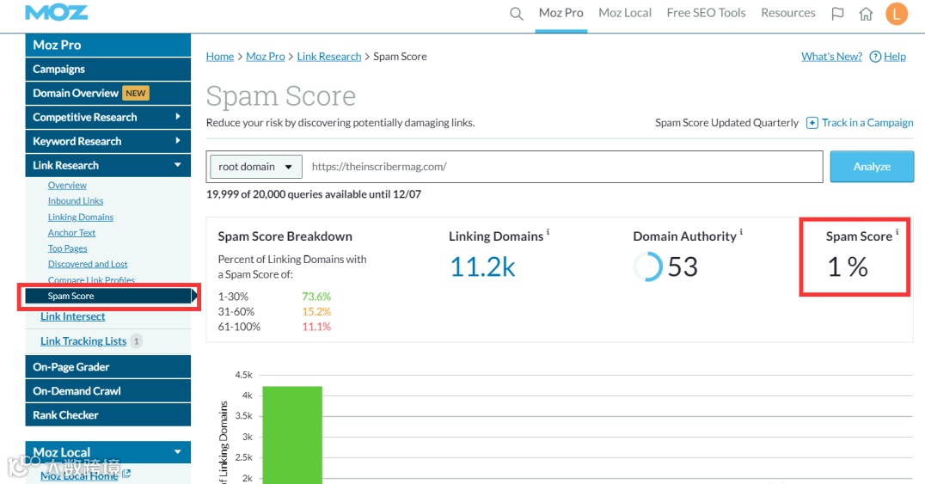925x484 pixels.
Task: Click the NEW badge on Domain Overview
Action: 136,93
